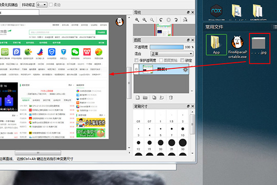The width and height of the screenshot is (277, 185).
Task: Set the 不透明度 opacity slider
Action: 167,47
